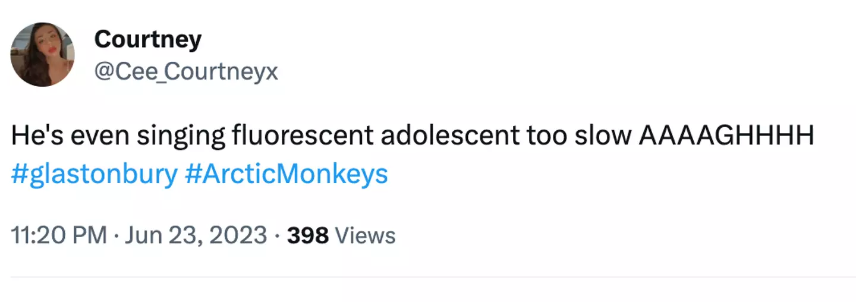Click the display name Courtney

[x=147, y=39]
